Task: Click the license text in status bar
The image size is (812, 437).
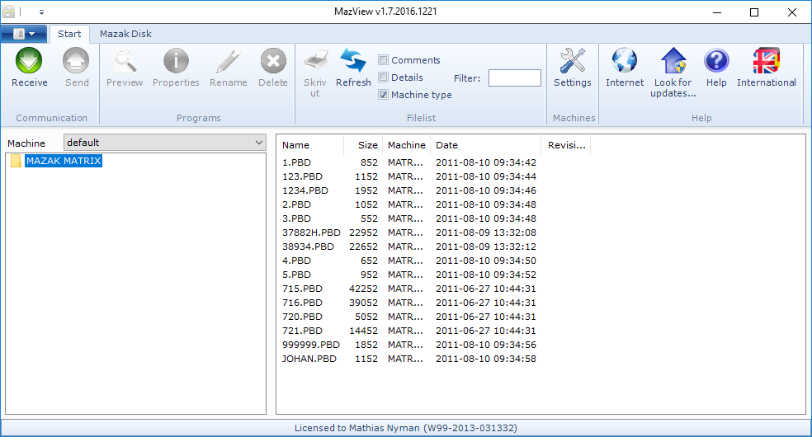Action: pyautogui.click(x=406, y=428)
